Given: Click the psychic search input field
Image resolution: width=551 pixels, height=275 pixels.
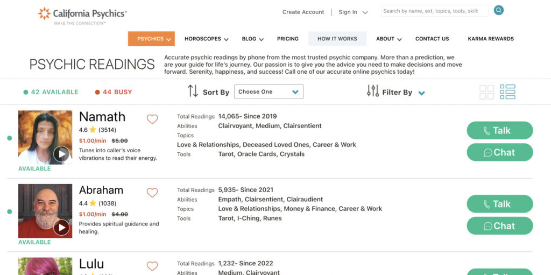Looking at the screenshot, I should [x=435, y=11].
